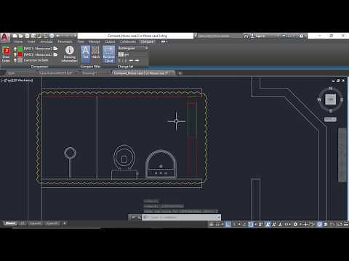Open status bar customization menu icon
349x261 pixels.
pos(346,224)
